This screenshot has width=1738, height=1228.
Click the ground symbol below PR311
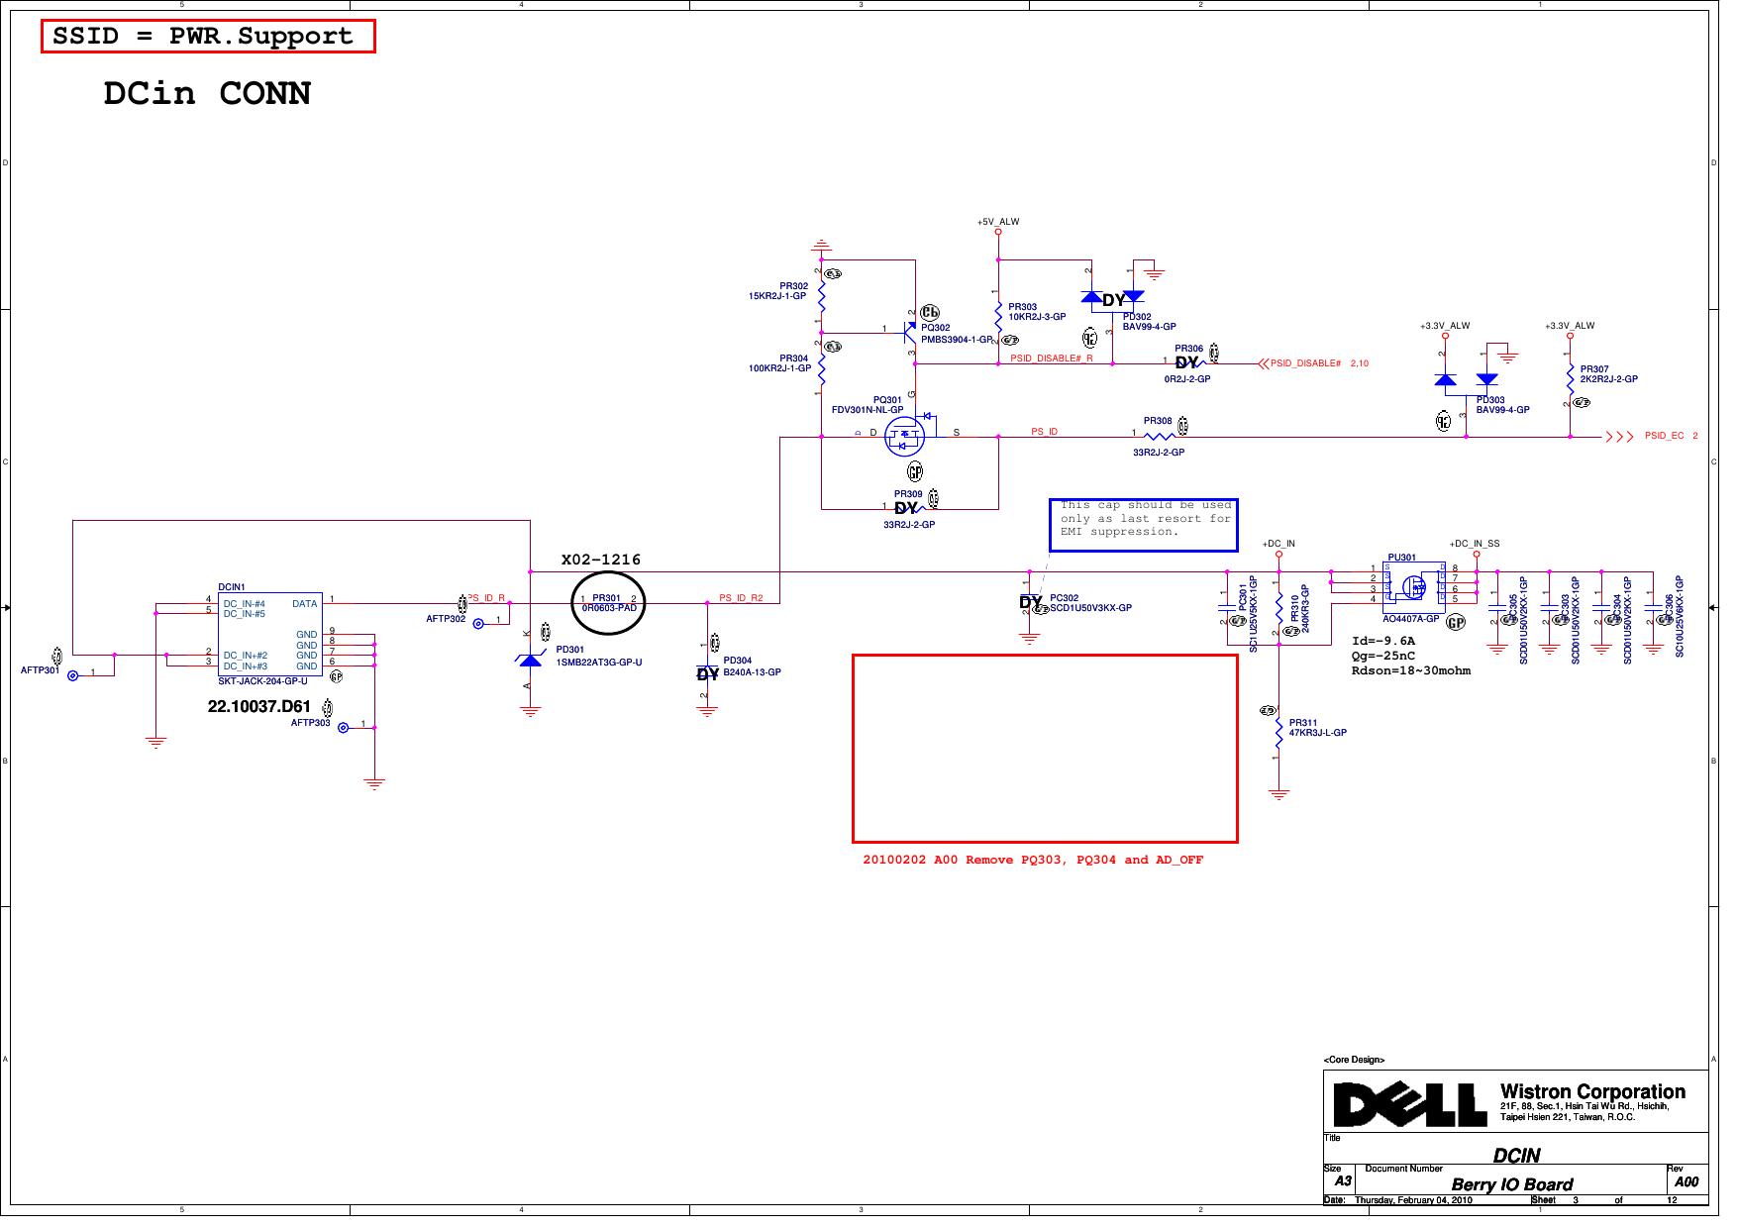(x=1279, y=793)
